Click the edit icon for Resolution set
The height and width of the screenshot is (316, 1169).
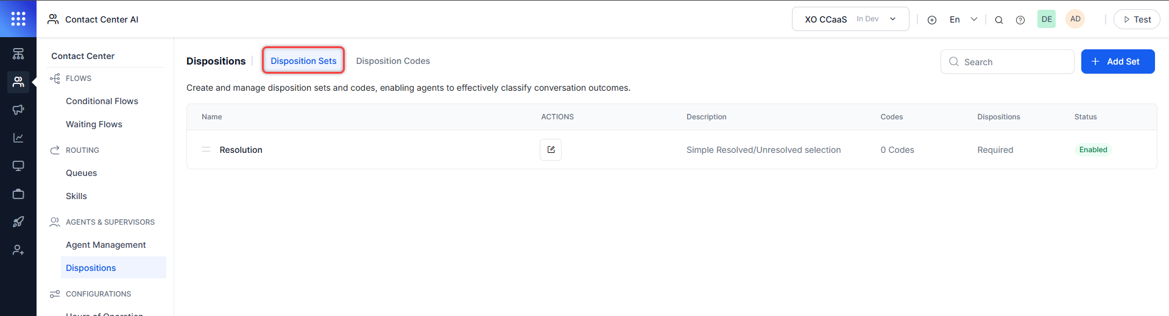click(x=551, y=150)
